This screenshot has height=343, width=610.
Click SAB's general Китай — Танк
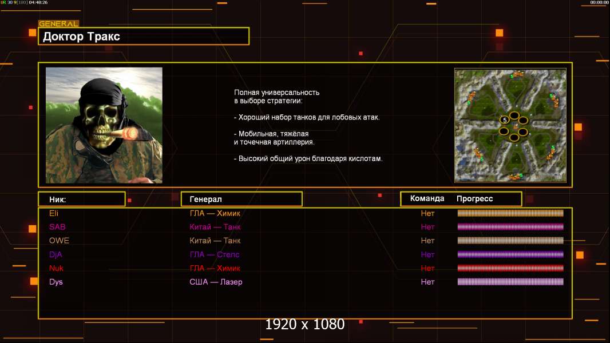pyautogui.click(x=215, y=227)
